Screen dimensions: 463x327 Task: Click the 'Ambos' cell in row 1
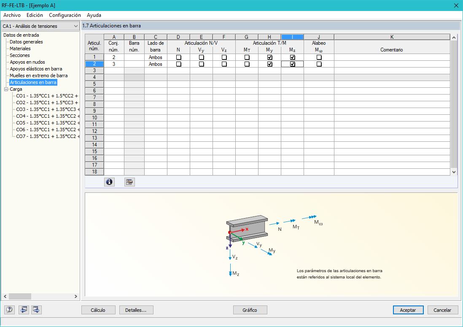pos(156,57)
